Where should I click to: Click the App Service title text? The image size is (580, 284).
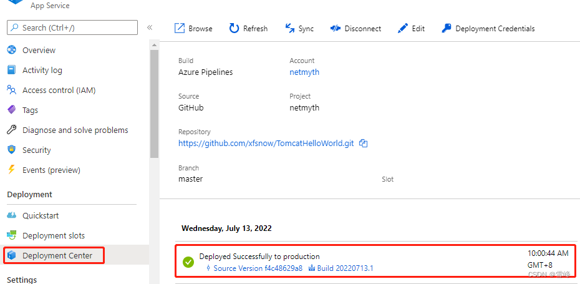point(50,6)
